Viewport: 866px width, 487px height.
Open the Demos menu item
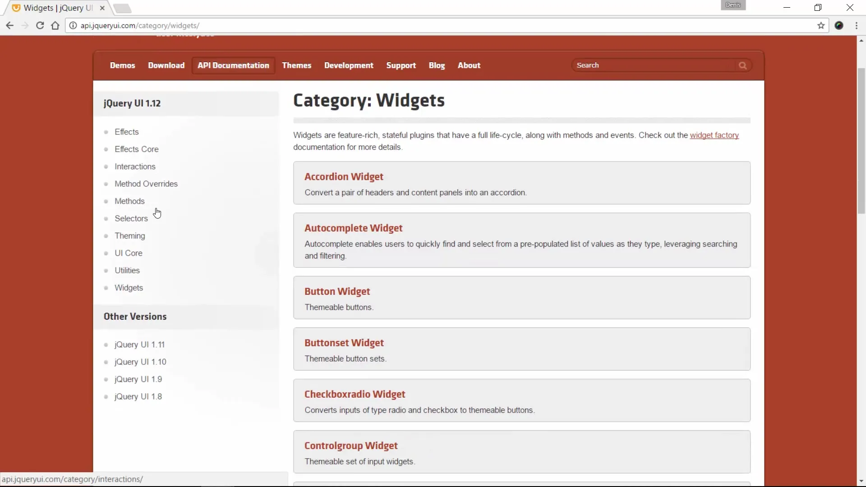122,65
